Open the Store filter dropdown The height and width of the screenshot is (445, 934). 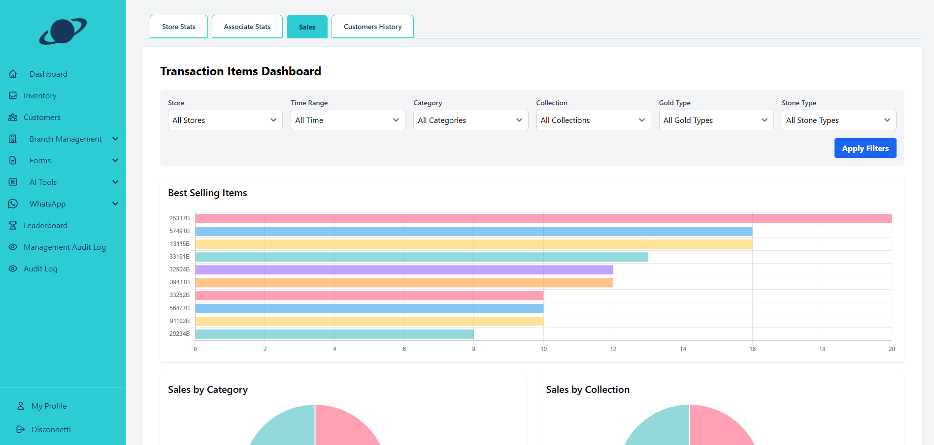pyautogui.click(x=225, y=120)
